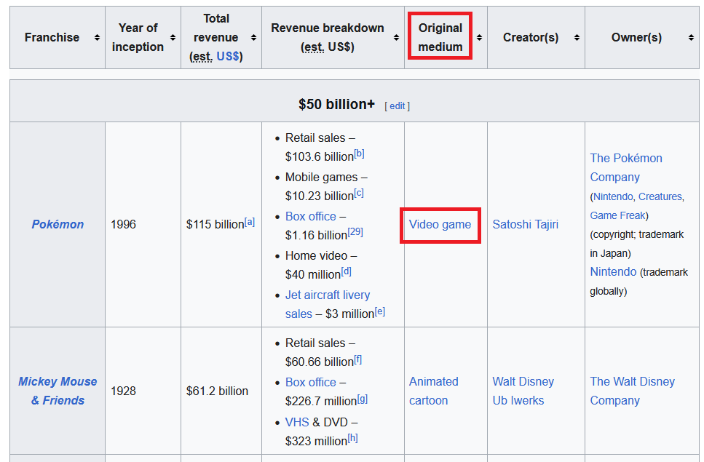
Task: Click the Franchise column header text
Action: 52,37
